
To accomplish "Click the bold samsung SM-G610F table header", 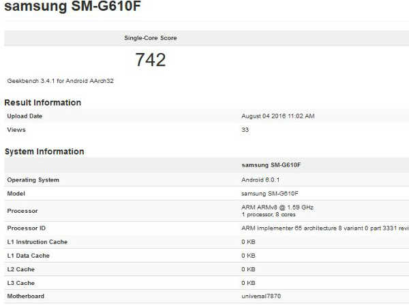I will (271, 165).
